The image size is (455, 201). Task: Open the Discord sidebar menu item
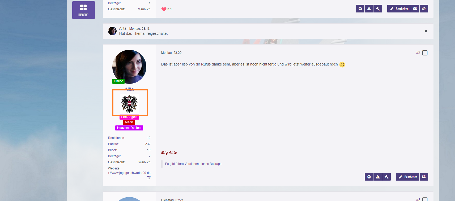tap(83, 10)
